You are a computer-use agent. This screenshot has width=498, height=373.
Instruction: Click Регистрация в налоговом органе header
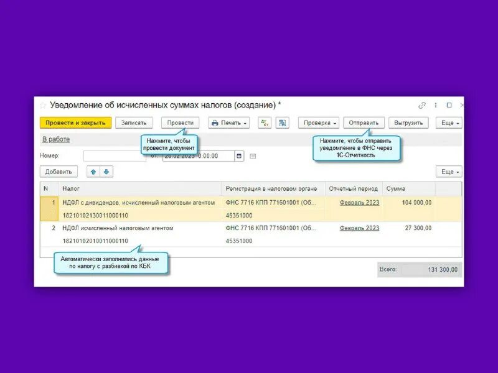[x=273, y=188]
